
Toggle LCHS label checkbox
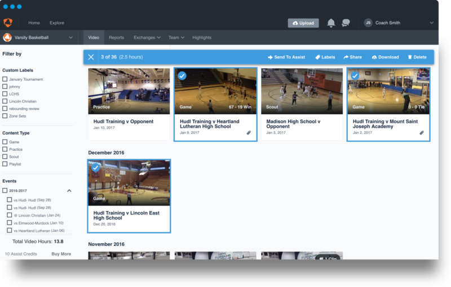tap(5, 94)
